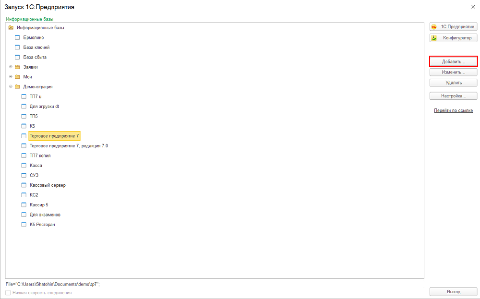The height and width of the screenshot is (299, 480).
Task: Click the ТП5 database icon
Action: pos(24,116)
